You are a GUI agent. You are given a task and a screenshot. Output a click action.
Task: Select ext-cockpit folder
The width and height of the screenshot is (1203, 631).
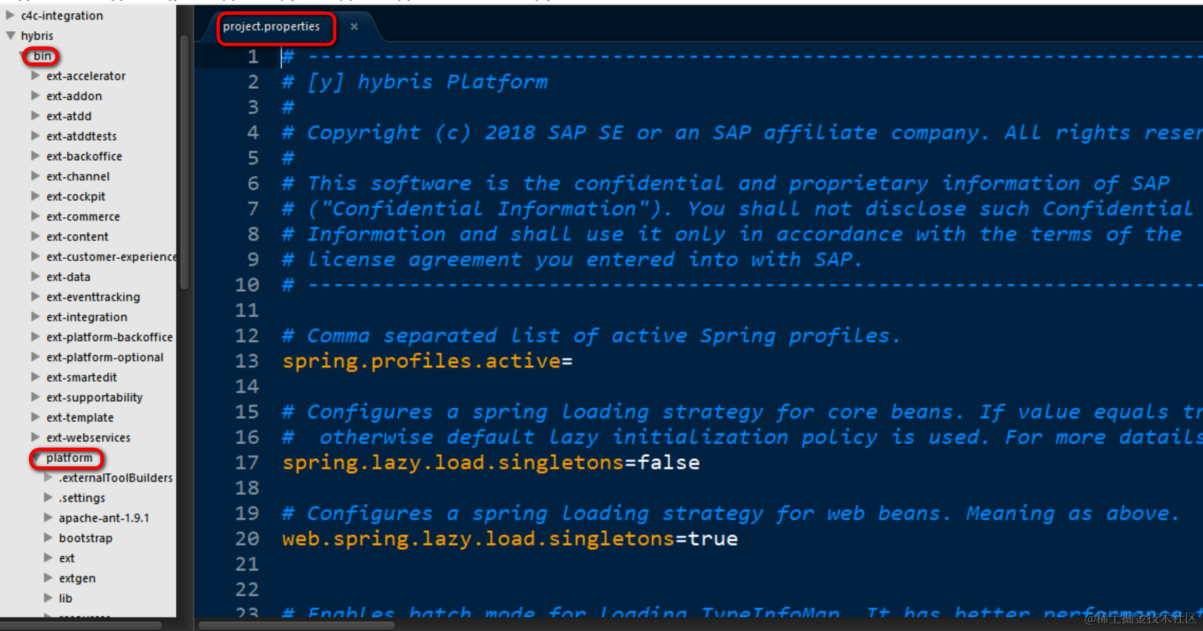point(75,196)
